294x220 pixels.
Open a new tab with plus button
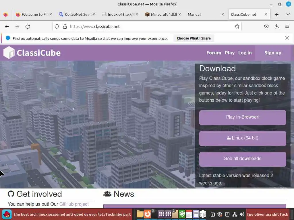point(276,14)
